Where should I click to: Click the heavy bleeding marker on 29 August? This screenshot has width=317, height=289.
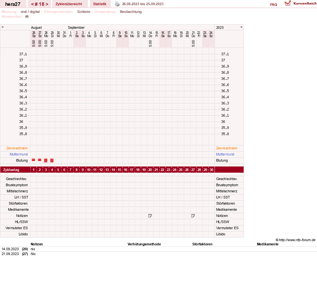point(52,161)
